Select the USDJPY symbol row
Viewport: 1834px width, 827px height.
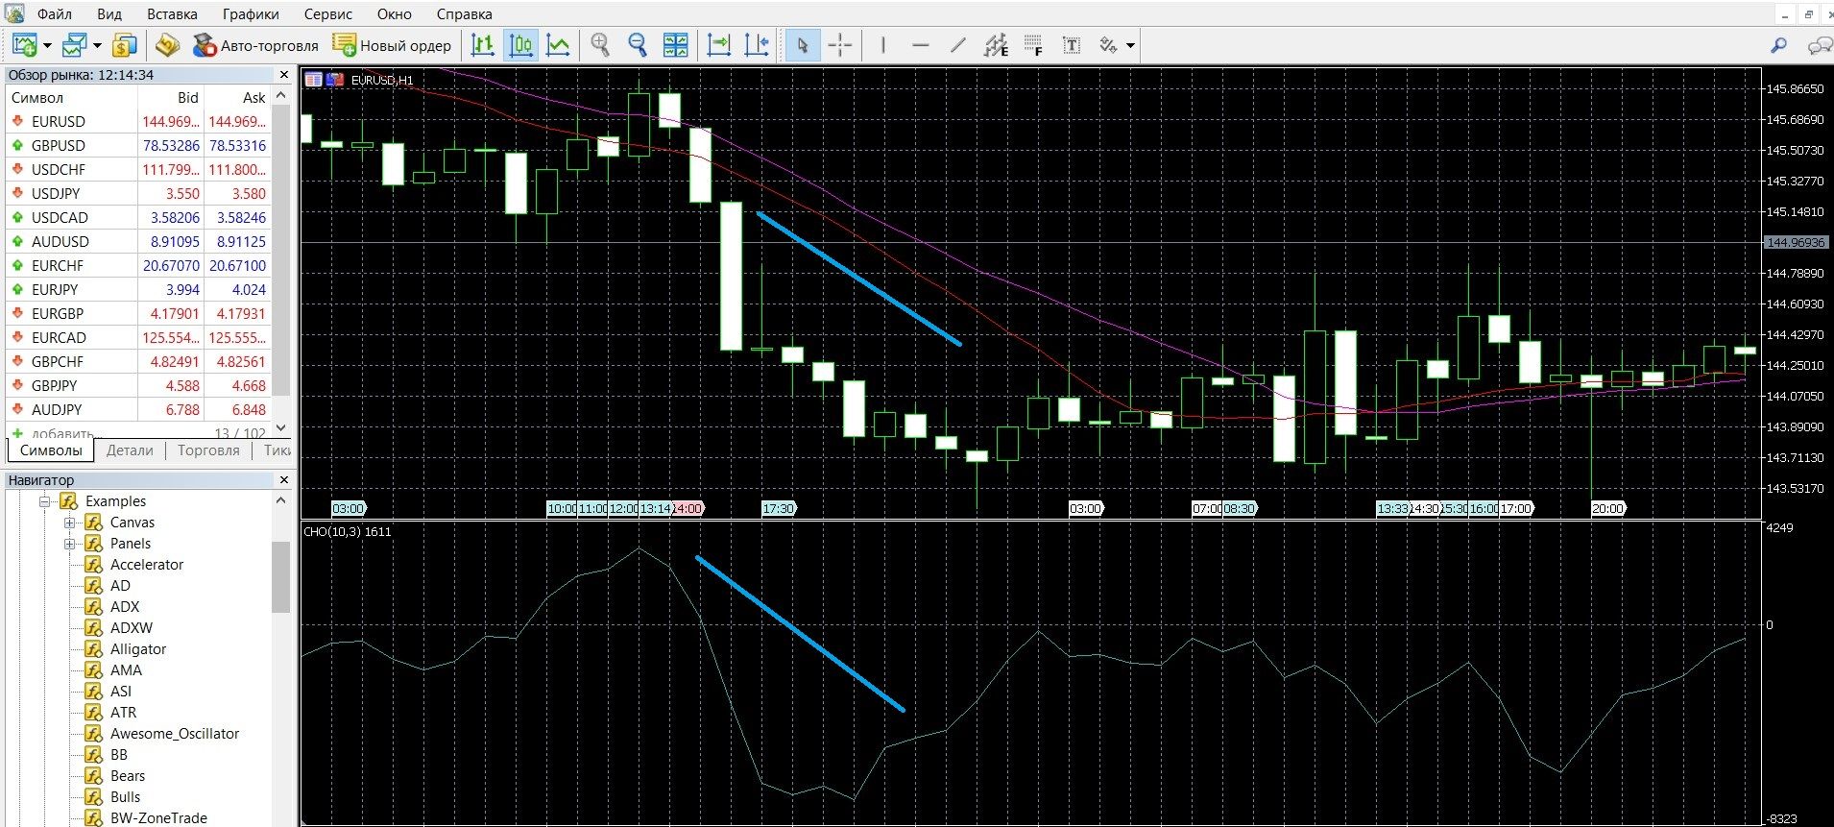click(x=138, y=194)
